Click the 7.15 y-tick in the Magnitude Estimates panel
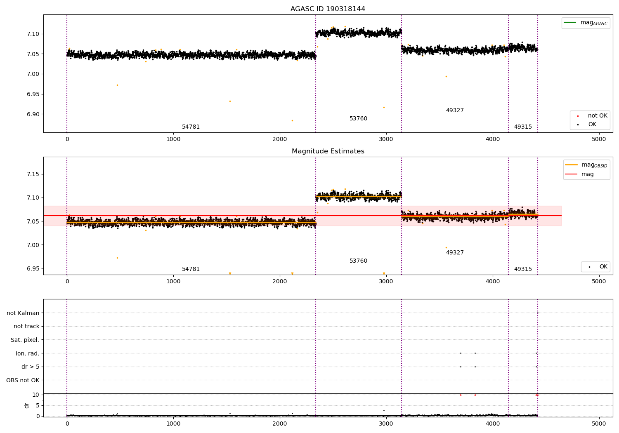 pos(33,174)
